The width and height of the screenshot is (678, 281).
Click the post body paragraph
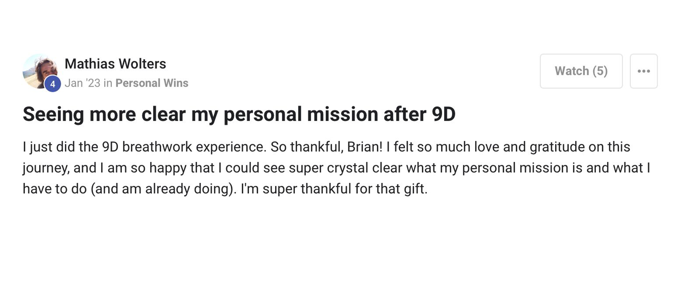click(336, 168)
